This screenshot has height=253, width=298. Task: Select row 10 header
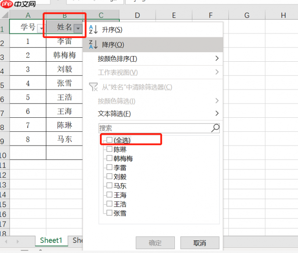4,153
